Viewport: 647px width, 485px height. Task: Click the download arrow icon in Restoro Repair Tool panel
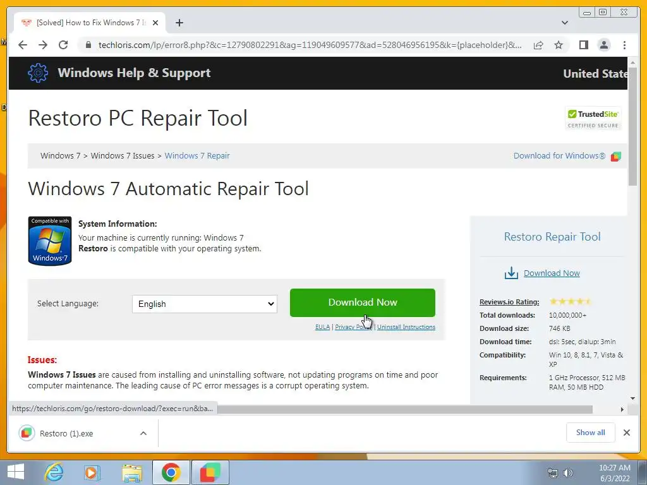coord(511,273)
